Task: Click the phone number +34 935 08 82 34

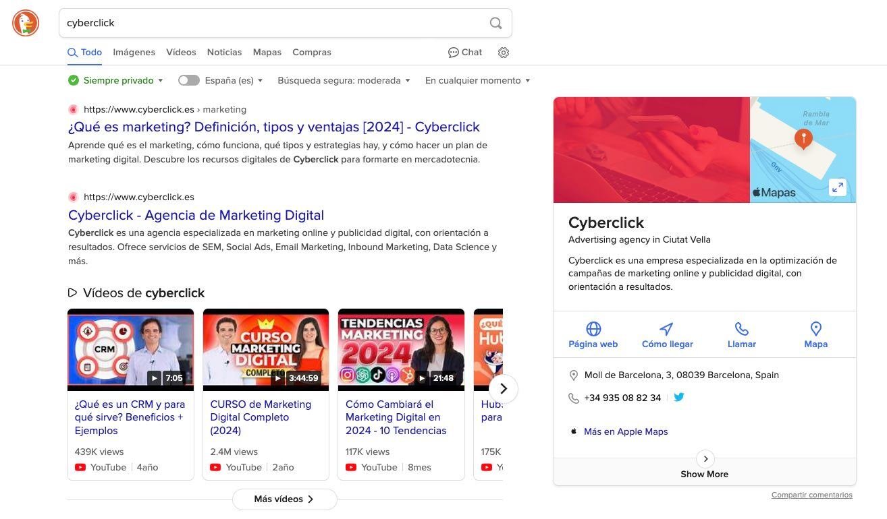Action: [x=622, y=398]
